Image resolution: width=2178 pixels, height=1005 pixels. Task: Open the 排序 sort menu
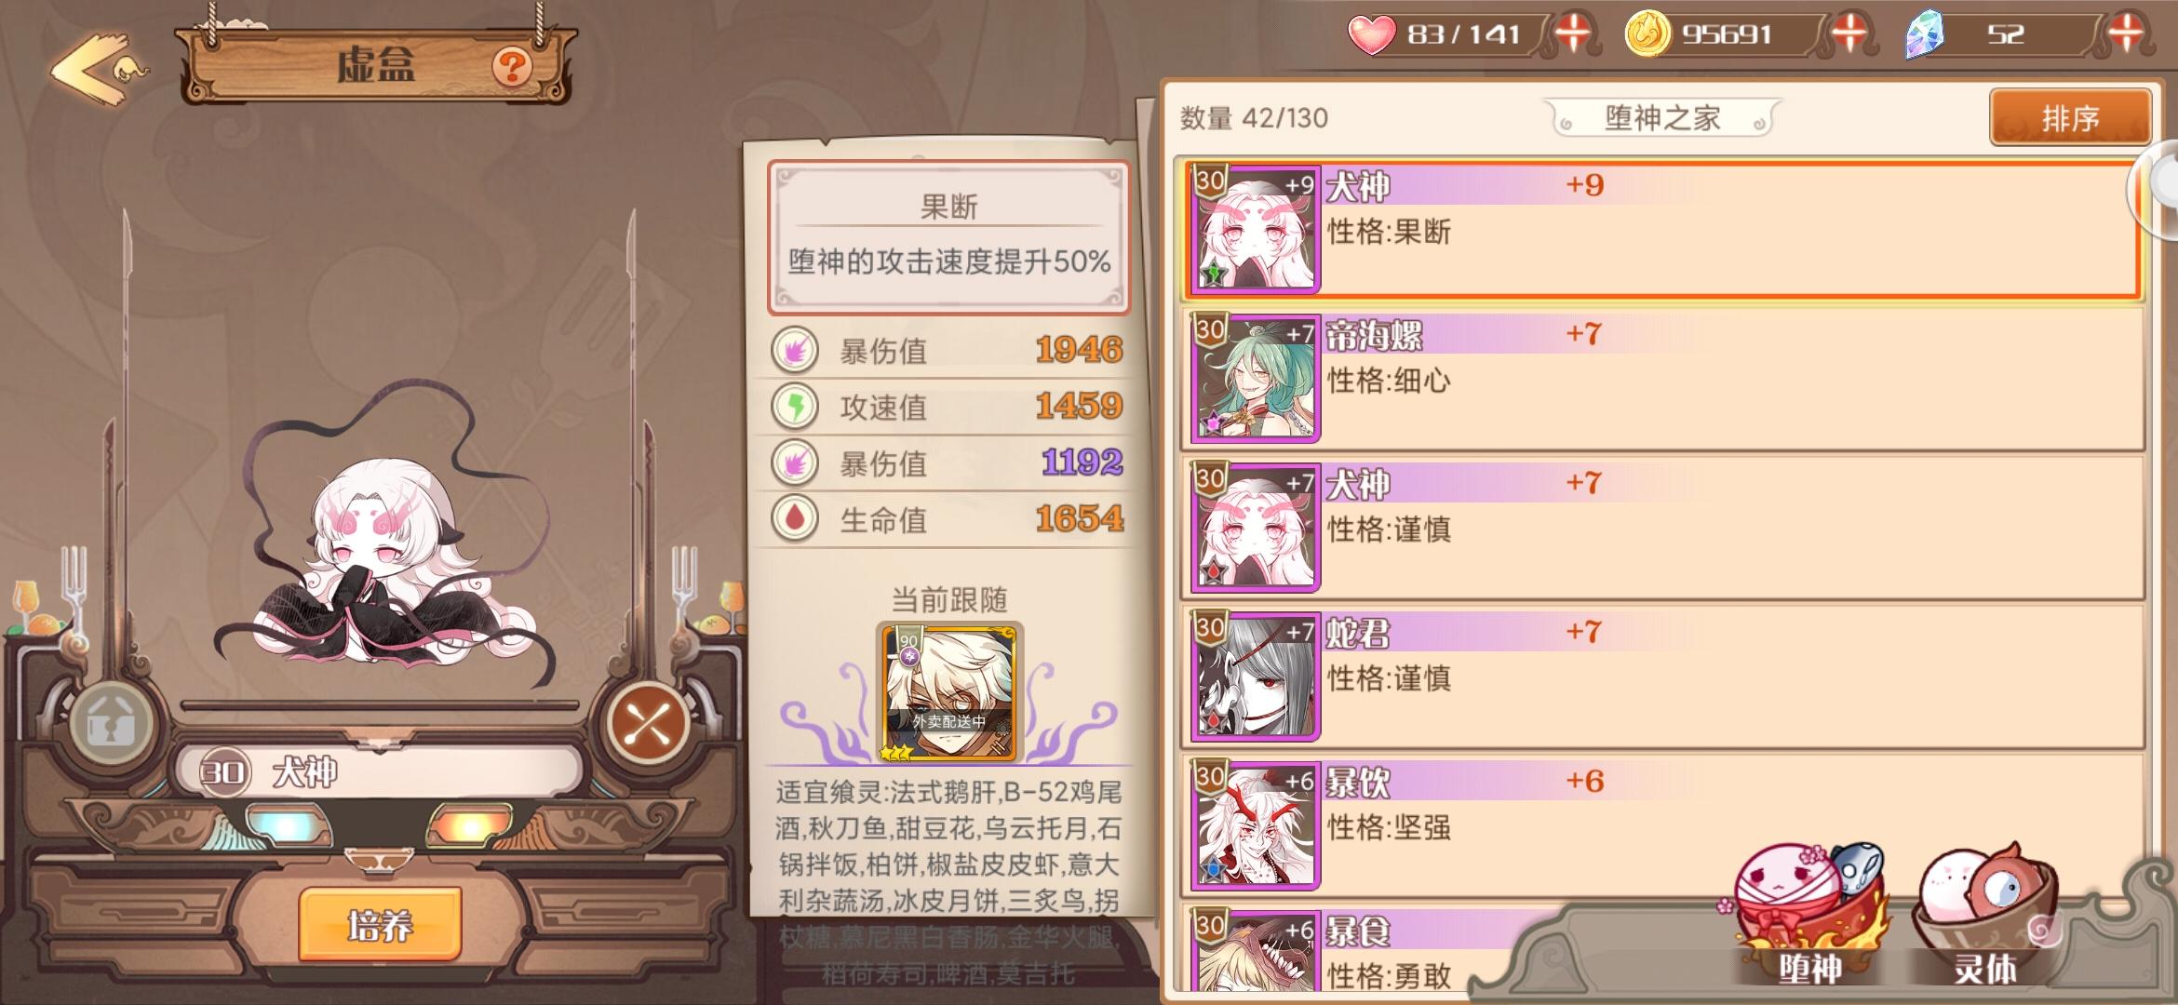pyautogui.click(x=2070, y=118)
